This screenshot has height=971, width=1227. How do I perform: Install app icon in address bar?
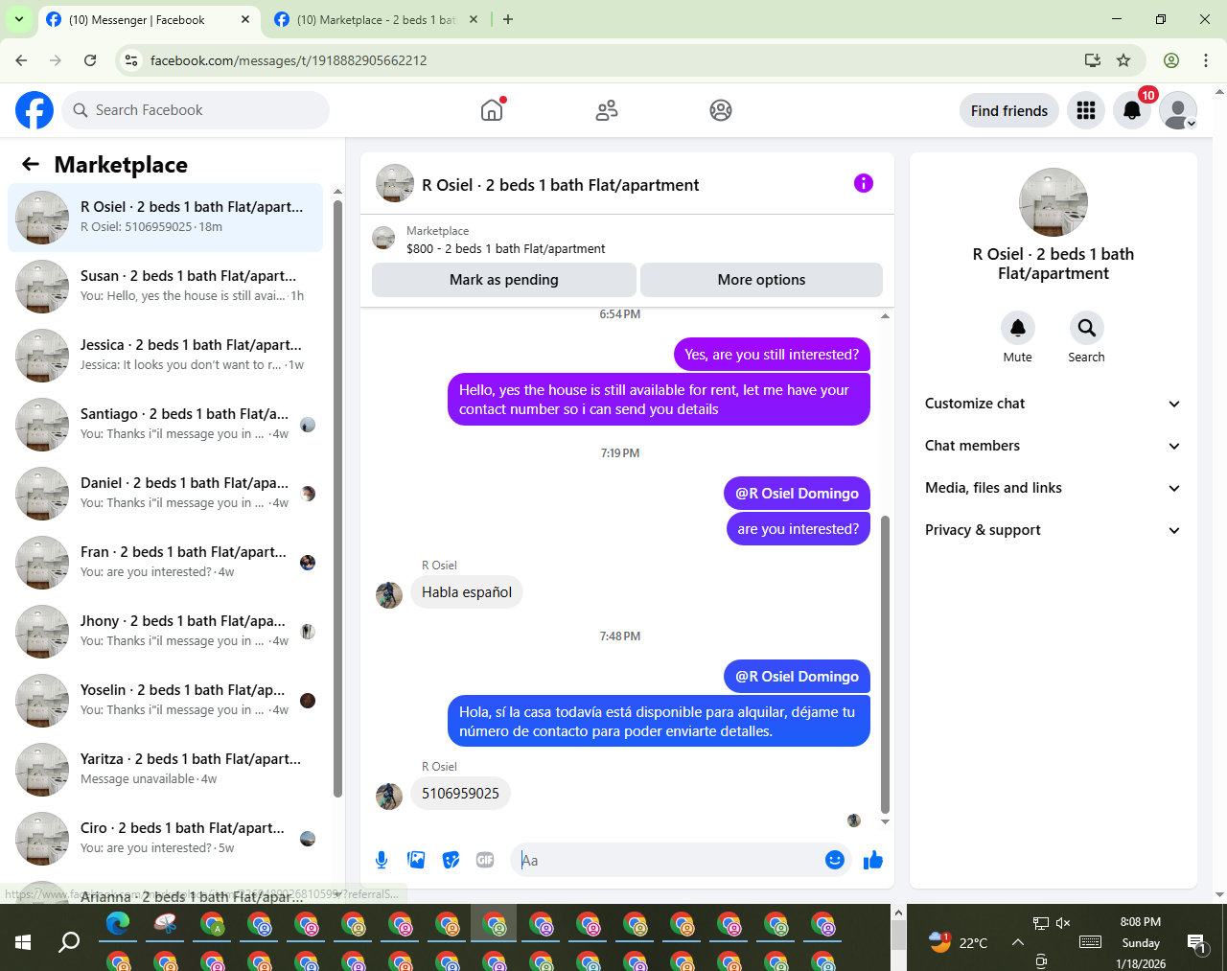[x=1092, y=60]
